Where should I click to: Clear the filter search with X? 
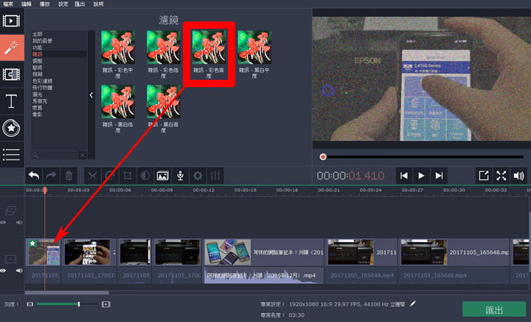click(x=83, y=155)
